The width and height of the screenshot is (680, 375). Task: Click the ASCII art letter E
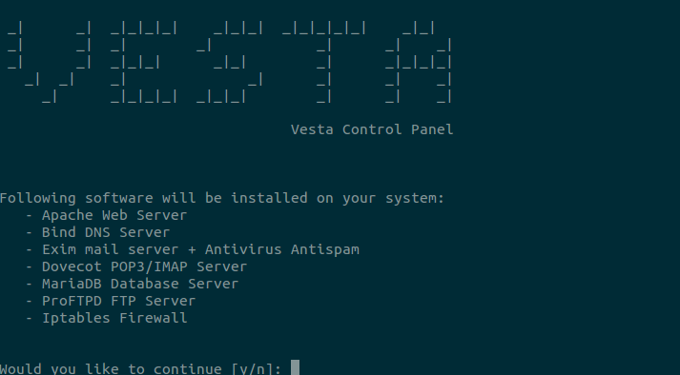144,63
